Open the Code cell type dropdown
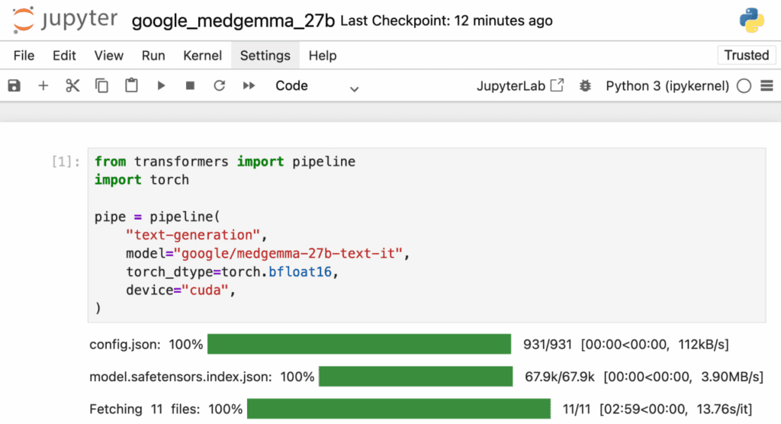Viewport: 781px width, 424px height. 317,86
